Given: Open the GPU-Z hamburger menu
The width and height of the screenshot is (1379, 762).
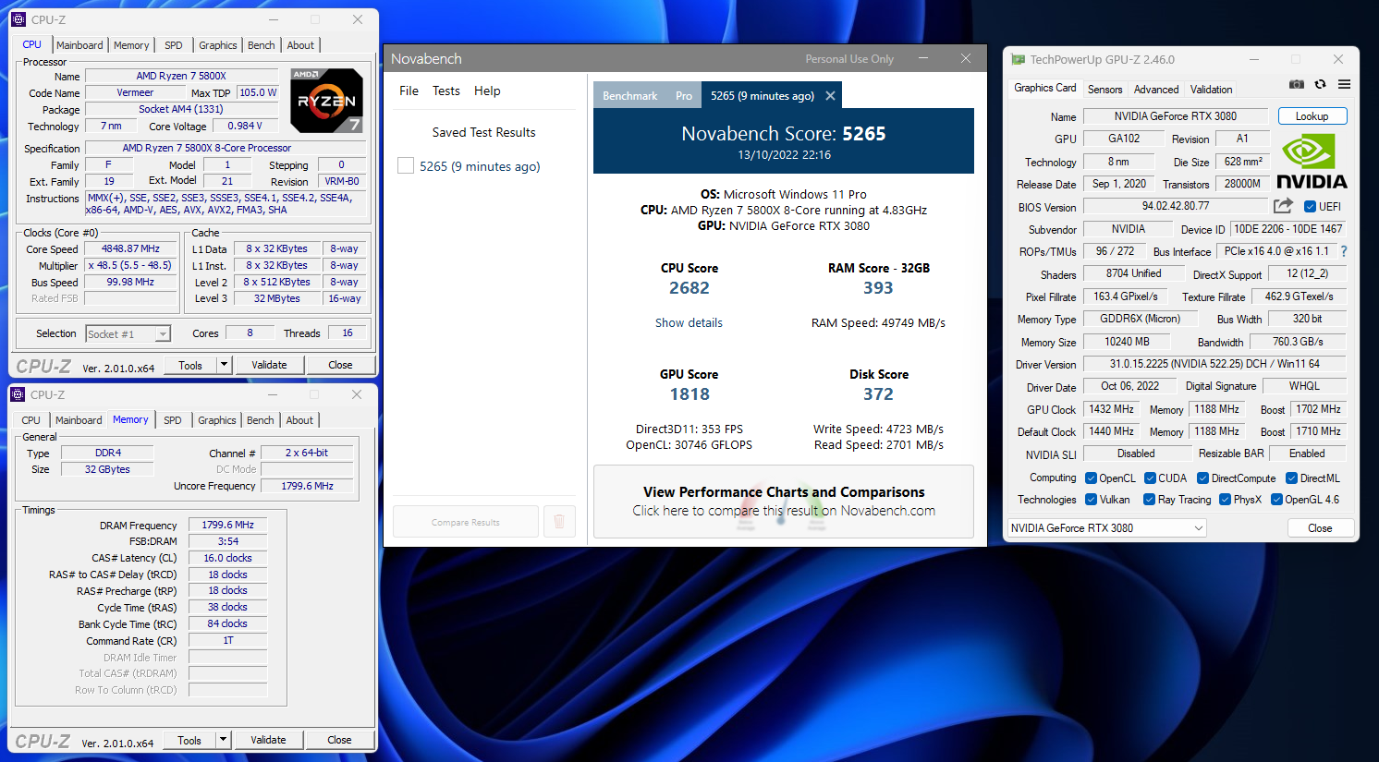Looking at the screenshot, I should tap(1344, 84).
